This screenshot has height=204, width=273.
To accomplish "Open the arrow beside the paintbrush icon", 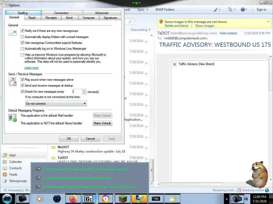I will [x=220, y=10].
